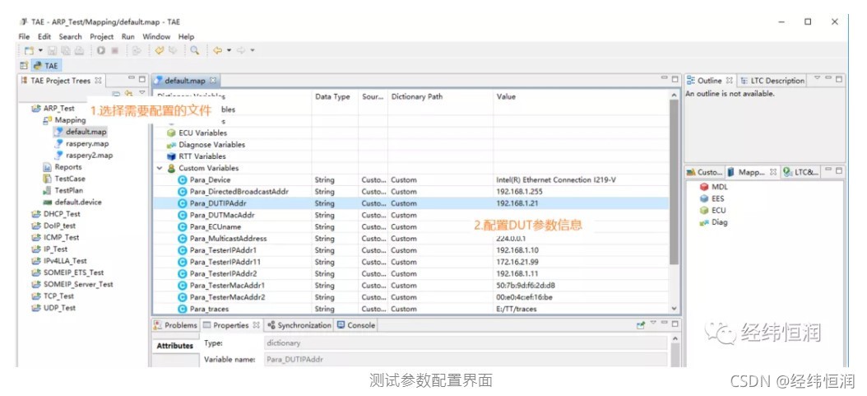The height and width of the screenshot is (396, 867).
Task: Open the File menu
Action: tap(24, 36)
